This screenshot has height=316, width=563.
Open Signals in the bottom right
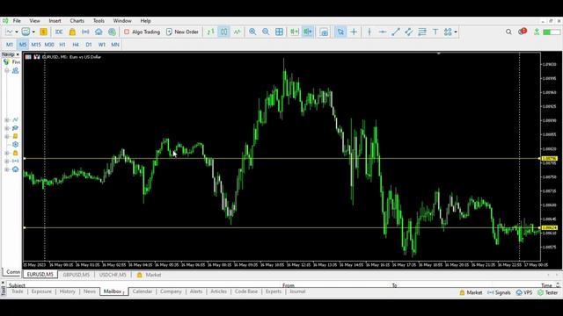pyautogui.click(x=499, y=292)
